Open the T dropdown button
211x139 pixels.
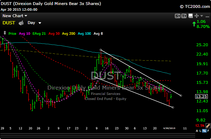click(184, 16)
